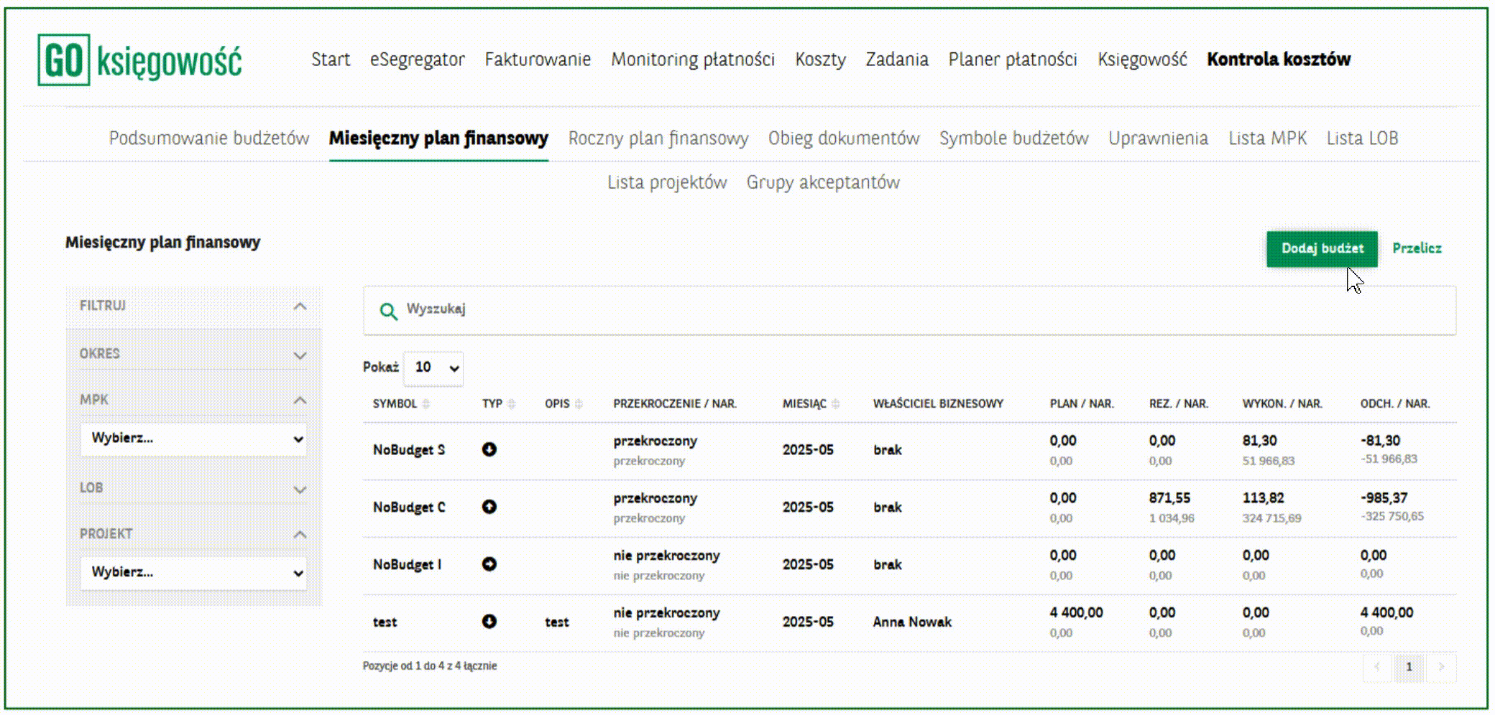Open Planer płatności section
Image resolution: width=1495 pixels, height=715 pixels.
1013,60
